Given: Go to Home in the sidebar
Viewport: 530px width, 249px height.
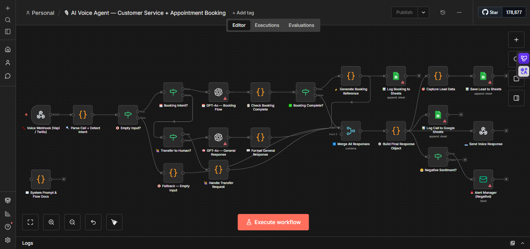Looking at the screenshot, I should coord(8,49).
